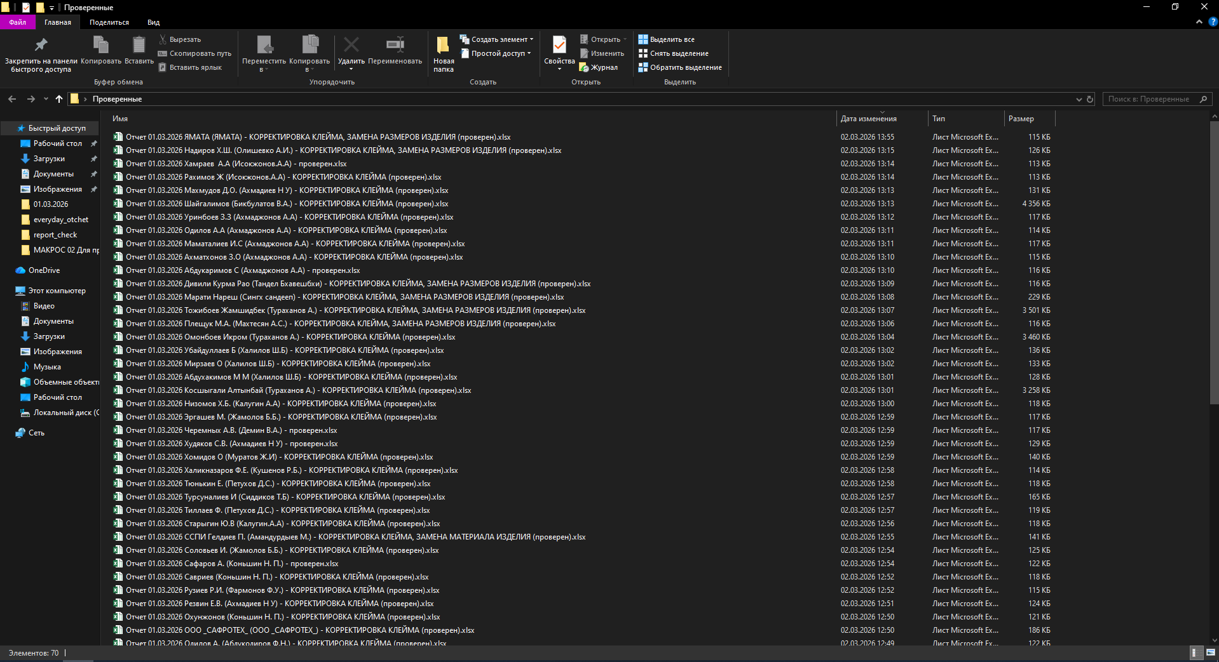1219x662 pixels.
Task: Click the search box for this folder
Action: [1149, 99]
